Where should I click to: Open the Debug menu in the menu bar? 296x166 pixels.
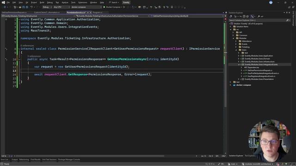point(50,2)
